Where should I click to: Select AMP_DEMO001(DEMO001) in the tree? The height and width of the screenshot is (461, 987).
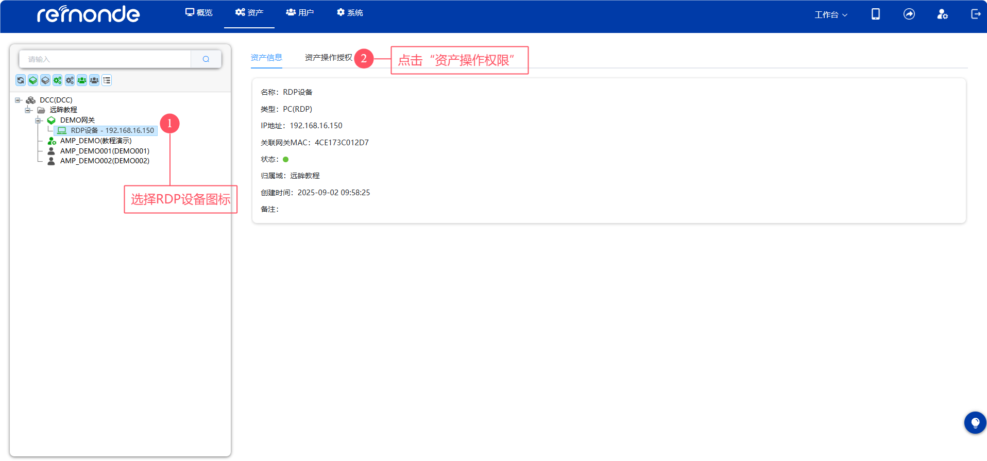coord(105,151)
